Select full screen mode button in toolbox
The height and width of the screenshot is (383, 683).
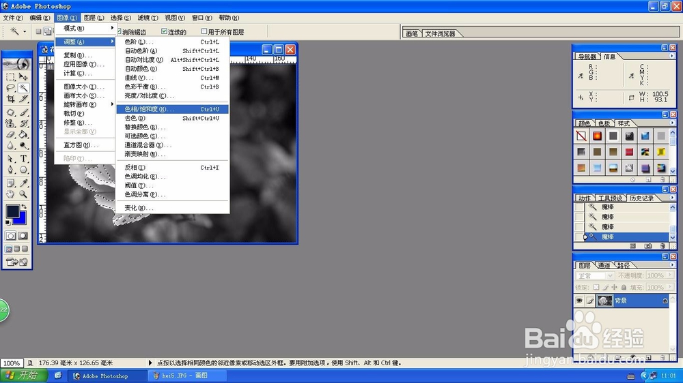coord(25,249)
